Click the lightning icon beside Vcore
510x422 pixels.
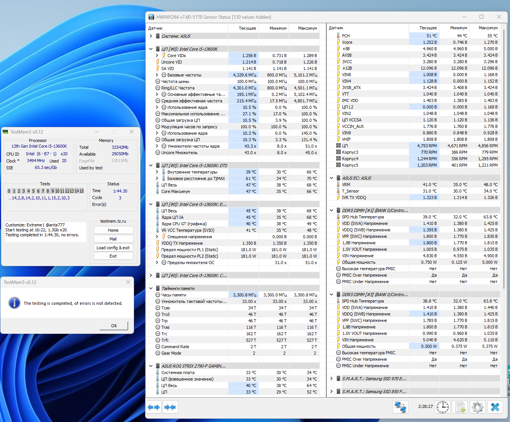coord(338,42)
